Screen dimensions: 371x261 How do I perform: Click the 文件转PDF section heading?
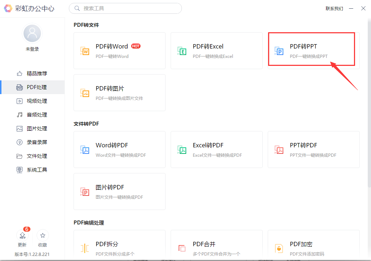point(86,124)
